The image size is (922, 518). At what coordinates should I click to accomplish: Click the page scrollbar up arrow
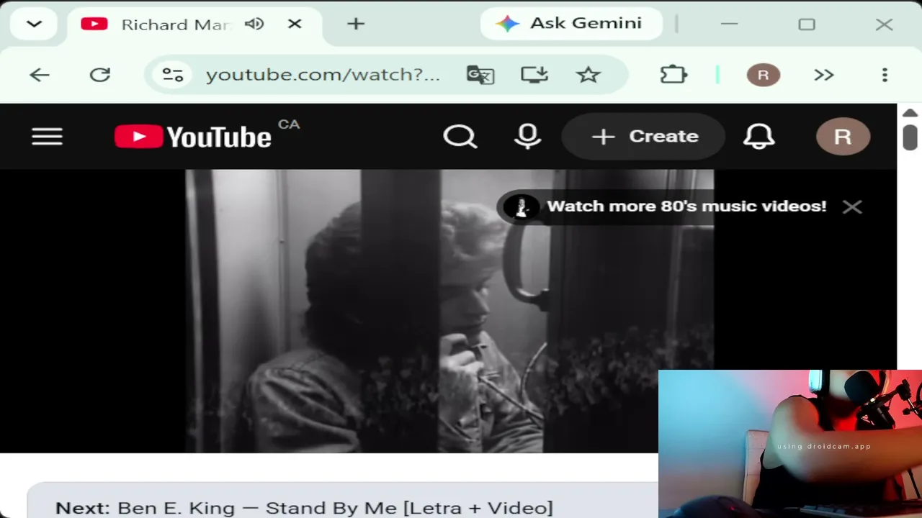click(x=910, y=113)
